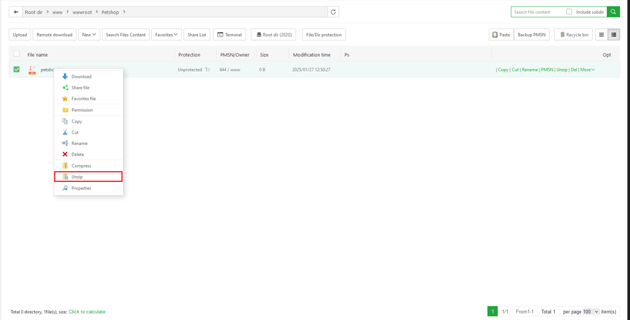Open the Terminal button
630x320 pixels.
point(229,35)
